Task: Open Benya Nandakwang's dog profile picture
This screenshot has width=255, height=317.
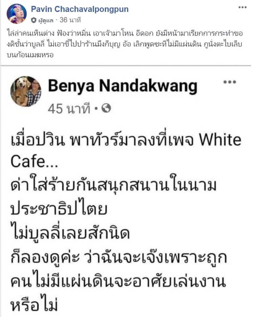Action: (26, 91)
